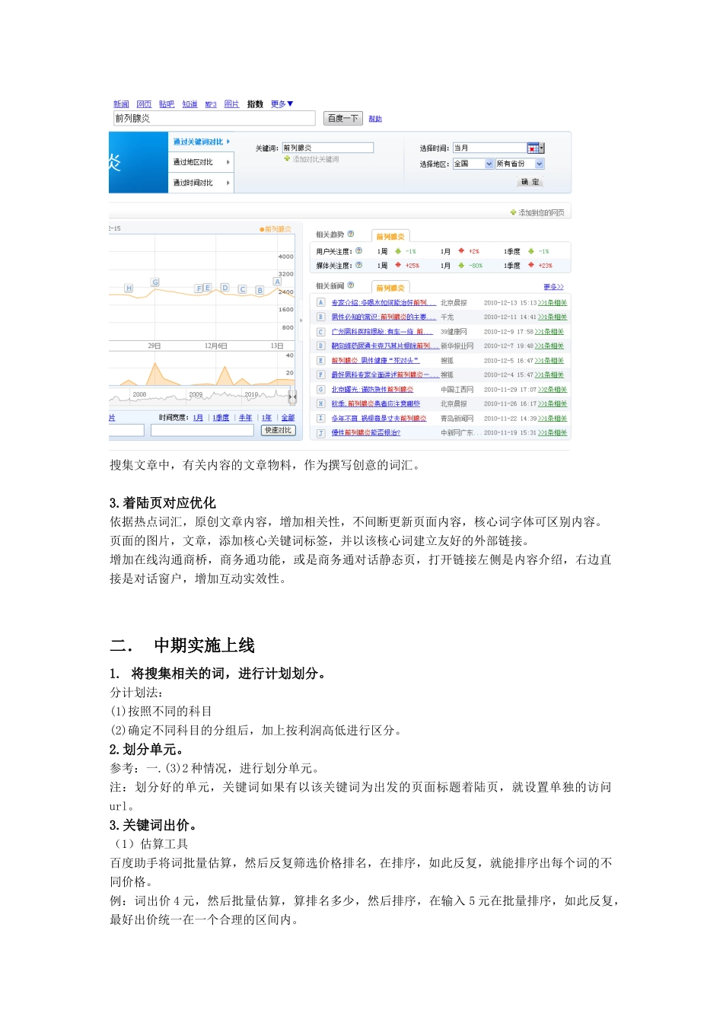Image resolution: width=723 pixels, height=1023 pixels.
Task: Click the J label in news list
Action: [x=320, y=433]
